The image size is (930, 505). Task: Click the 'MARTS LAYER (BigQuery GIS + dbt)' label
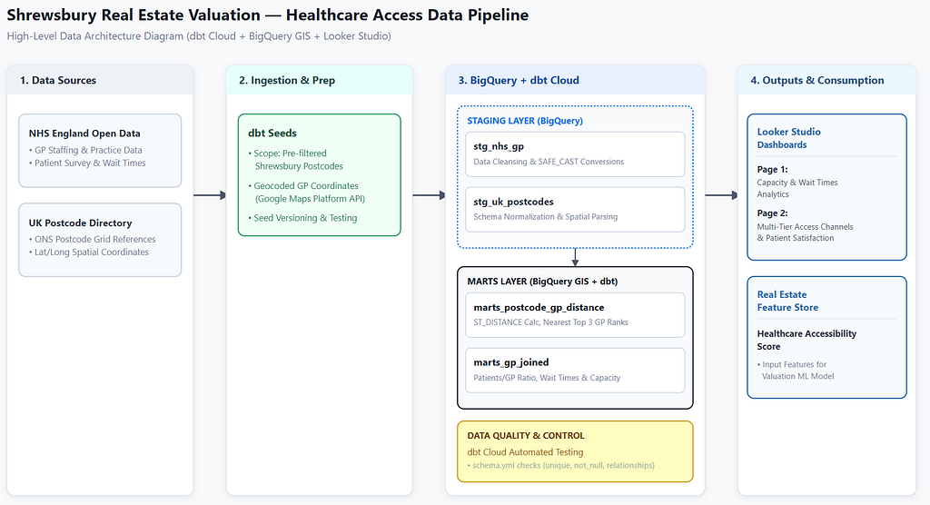click(x=543, y=282)
